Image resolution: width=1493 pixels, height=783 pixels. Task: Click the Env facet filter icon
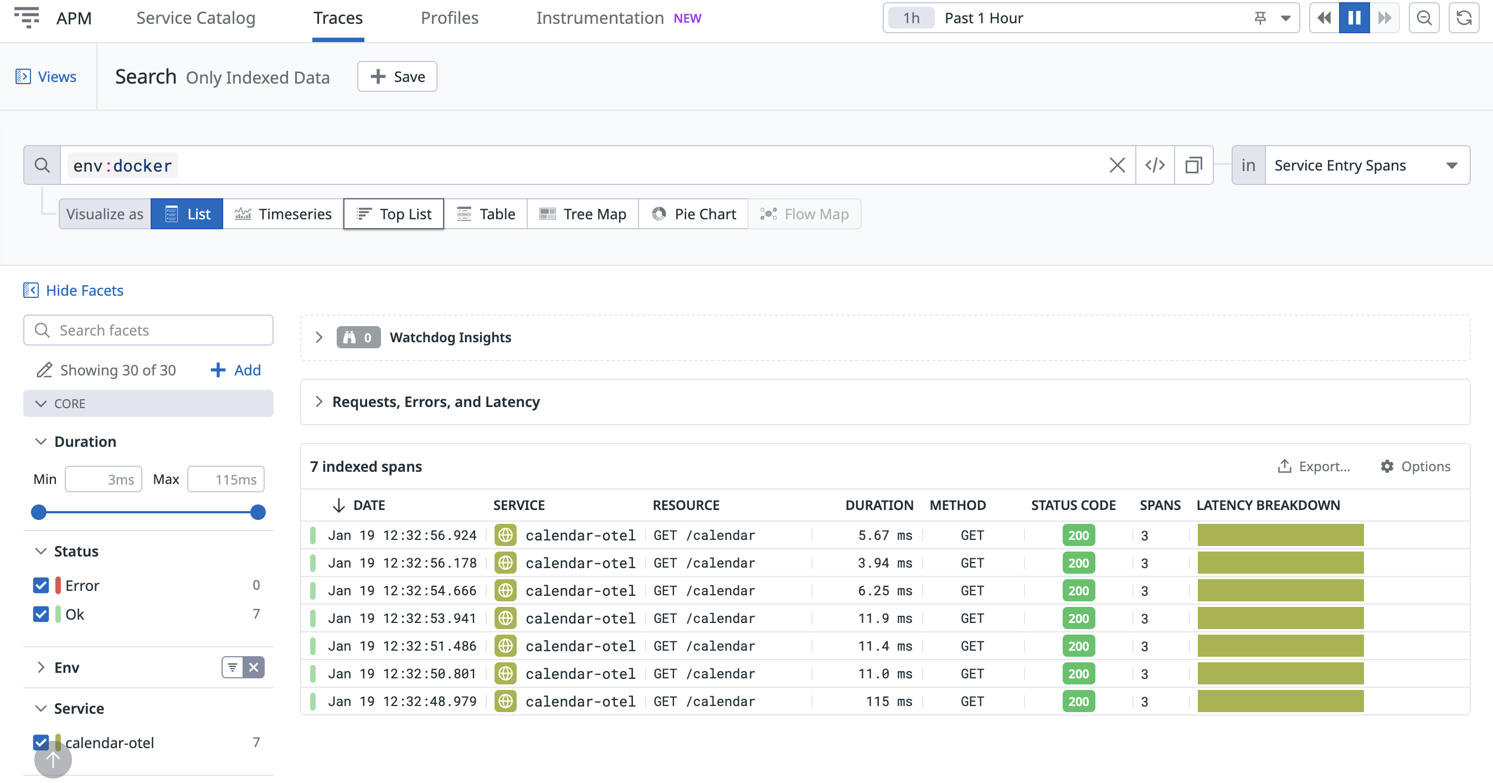(232, 667)
